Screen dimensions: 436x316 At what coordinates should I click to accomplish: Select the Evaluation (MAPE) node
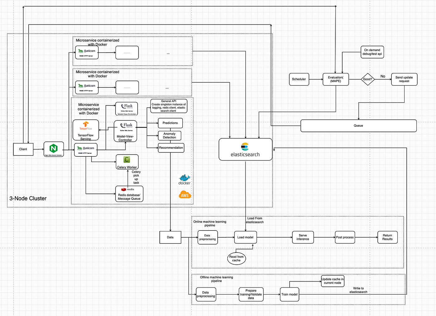coord(336,79)
